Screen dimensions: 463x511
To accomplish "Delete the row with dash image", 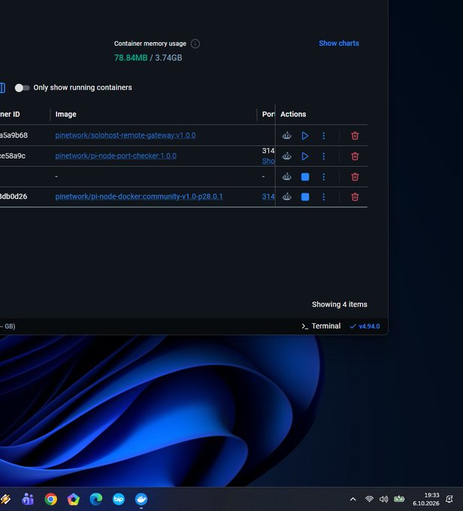I will 355,177.
